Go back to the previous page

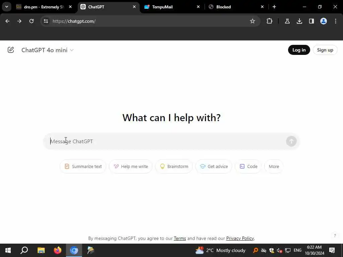pos(7,21)
